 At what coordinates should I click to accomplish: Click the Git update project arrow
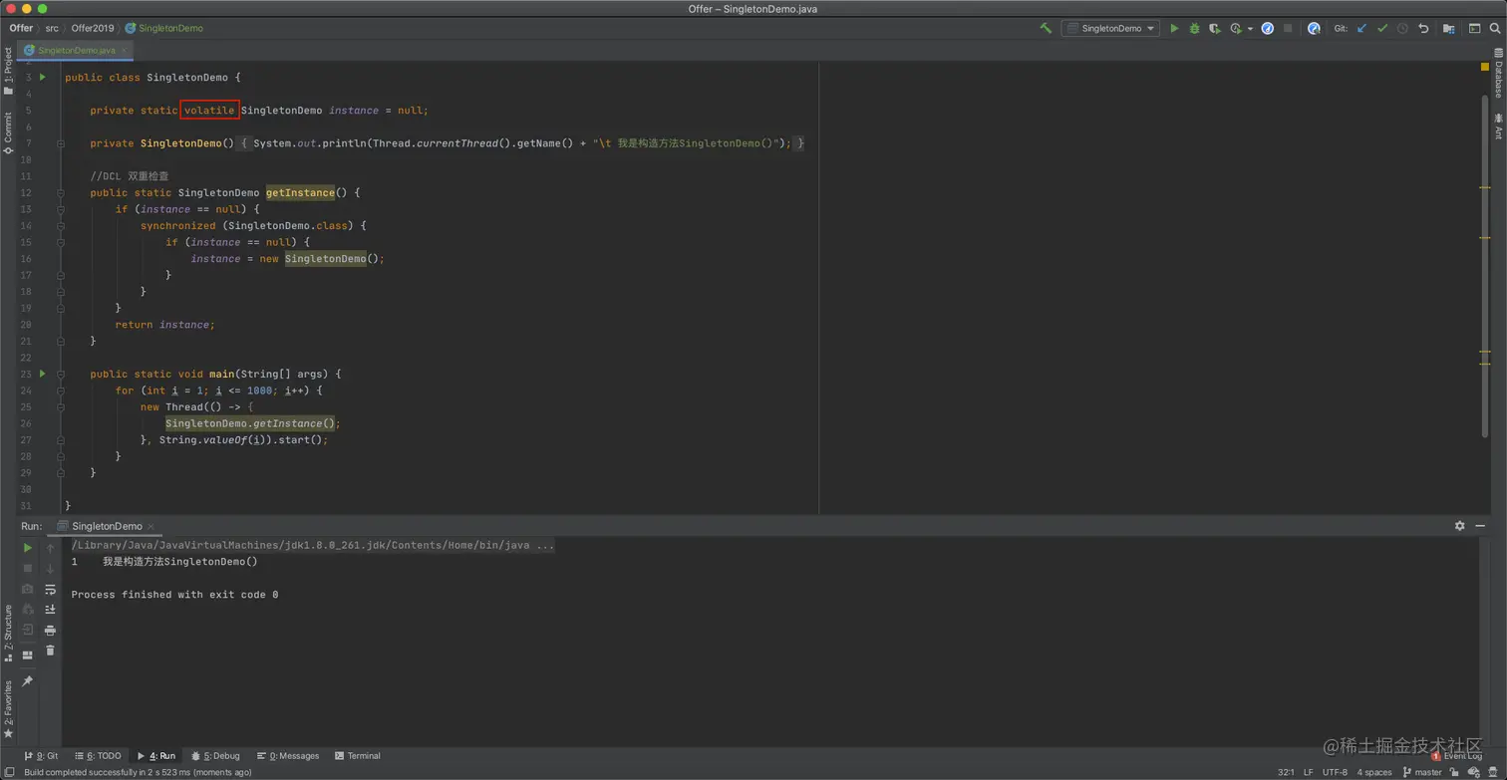[1361, 29]
